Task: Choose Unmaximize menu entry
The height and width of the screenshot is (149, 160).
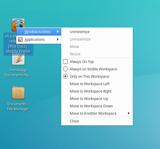Action: [x=97, y=39]
